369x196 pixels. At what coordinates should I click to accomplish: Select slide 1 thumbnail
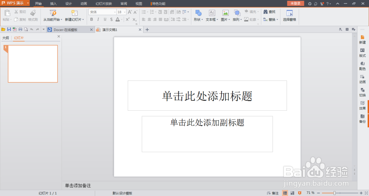33,64
